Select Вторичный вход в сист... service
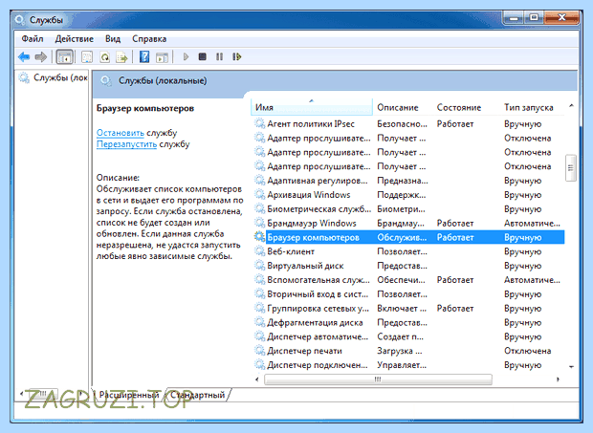Viewport: 593px width, 433px height. click(409, 294)
